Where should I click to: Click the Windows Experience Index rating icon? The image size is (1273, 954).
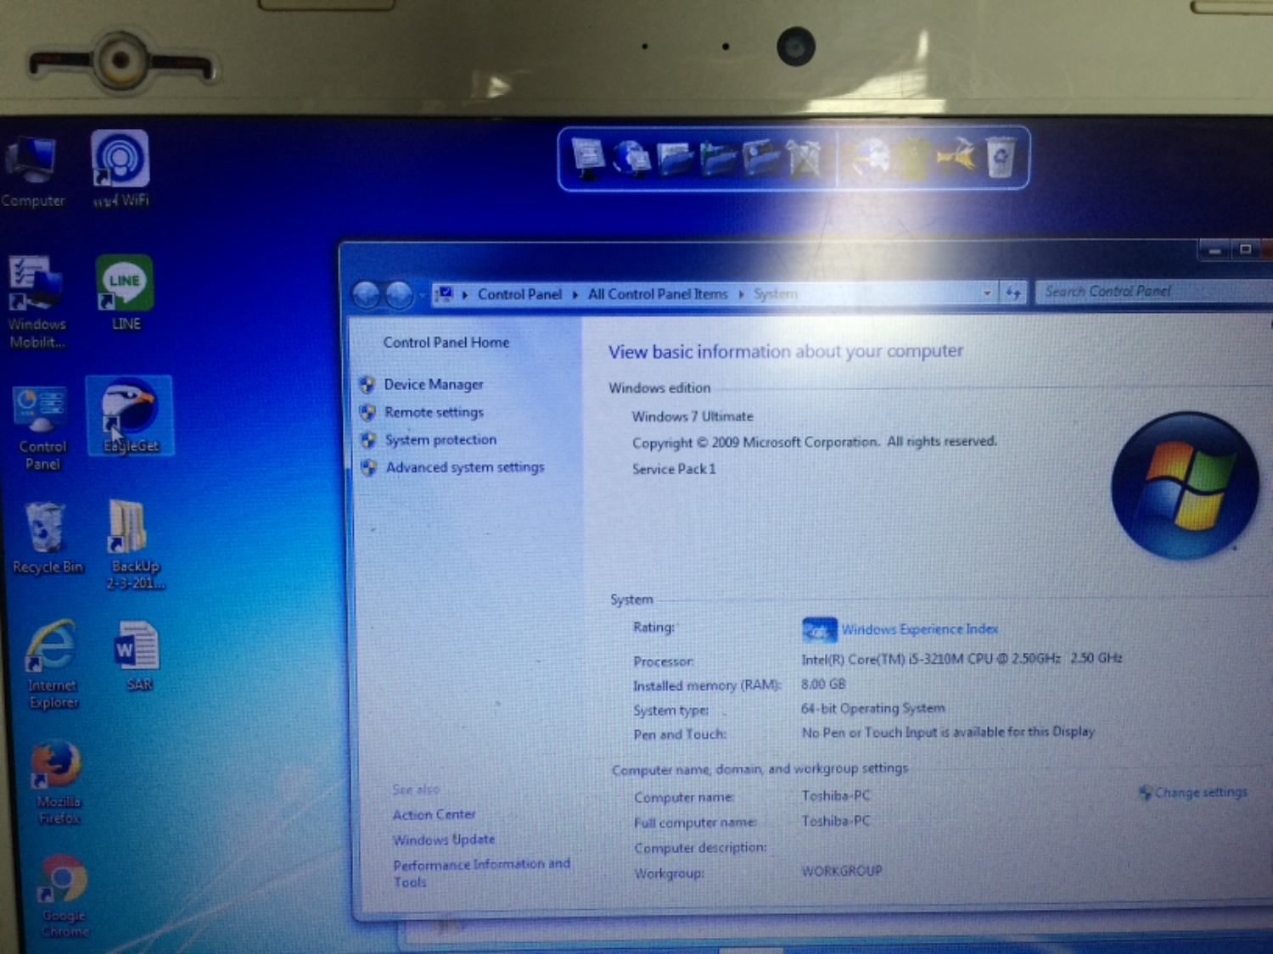[x=819, y=629]
